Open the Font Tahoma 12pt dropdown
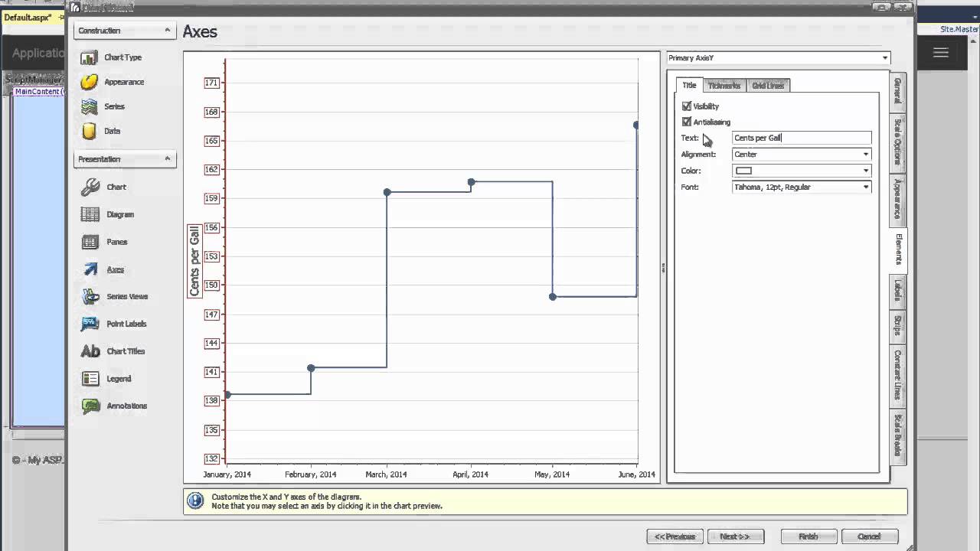This screenshot has width=980, height=551. (802, 187)
